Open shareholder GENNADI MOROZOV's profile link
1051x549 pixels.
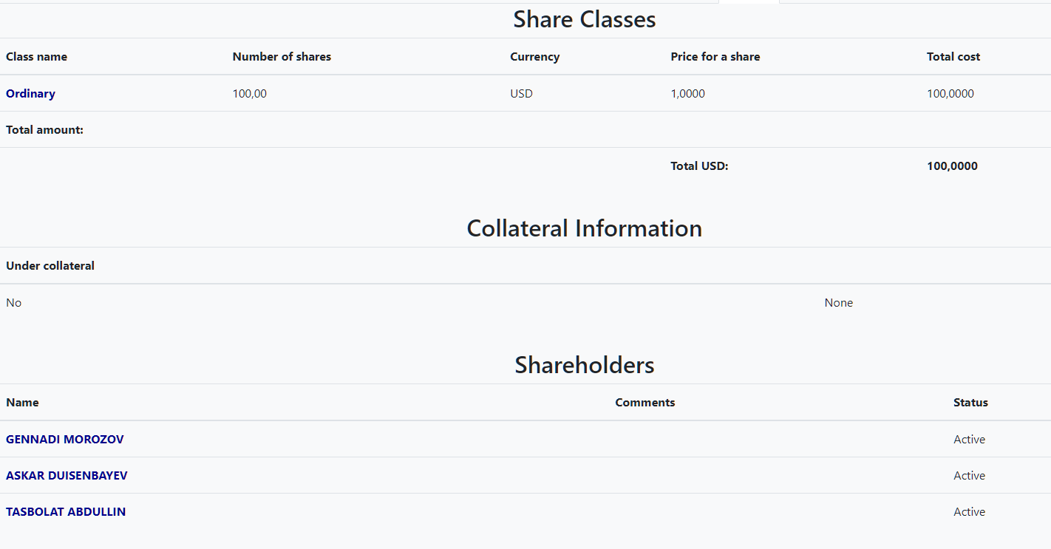pos(65,440)
